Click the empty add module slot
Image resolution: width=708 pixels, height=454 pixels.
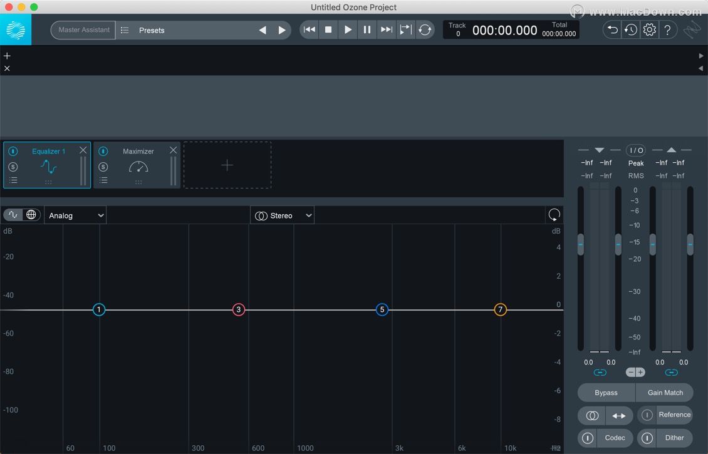point(227,165)
